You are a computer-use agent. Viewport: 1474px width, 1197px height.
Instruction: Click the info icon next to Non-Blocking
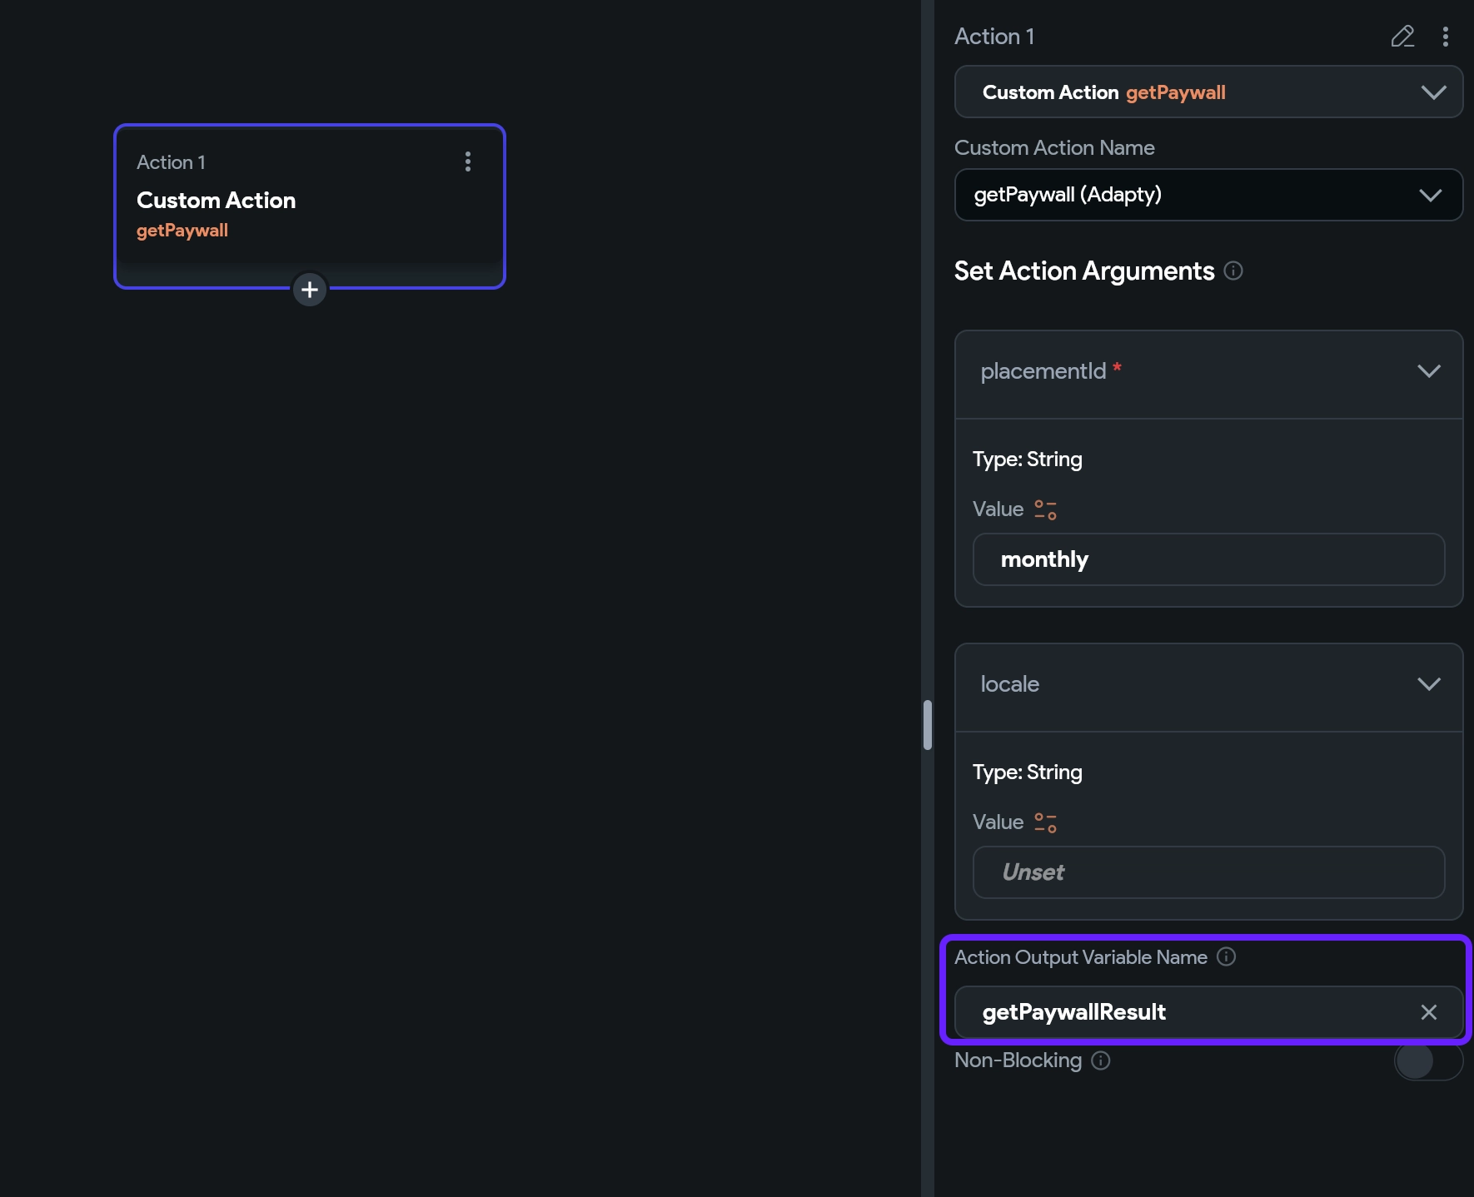[x=1100, y=1060]
